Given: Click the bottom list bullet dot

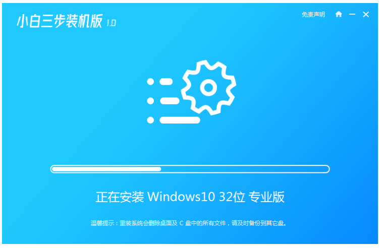Looking at the screenshot, I should click(x=150, y=120).
